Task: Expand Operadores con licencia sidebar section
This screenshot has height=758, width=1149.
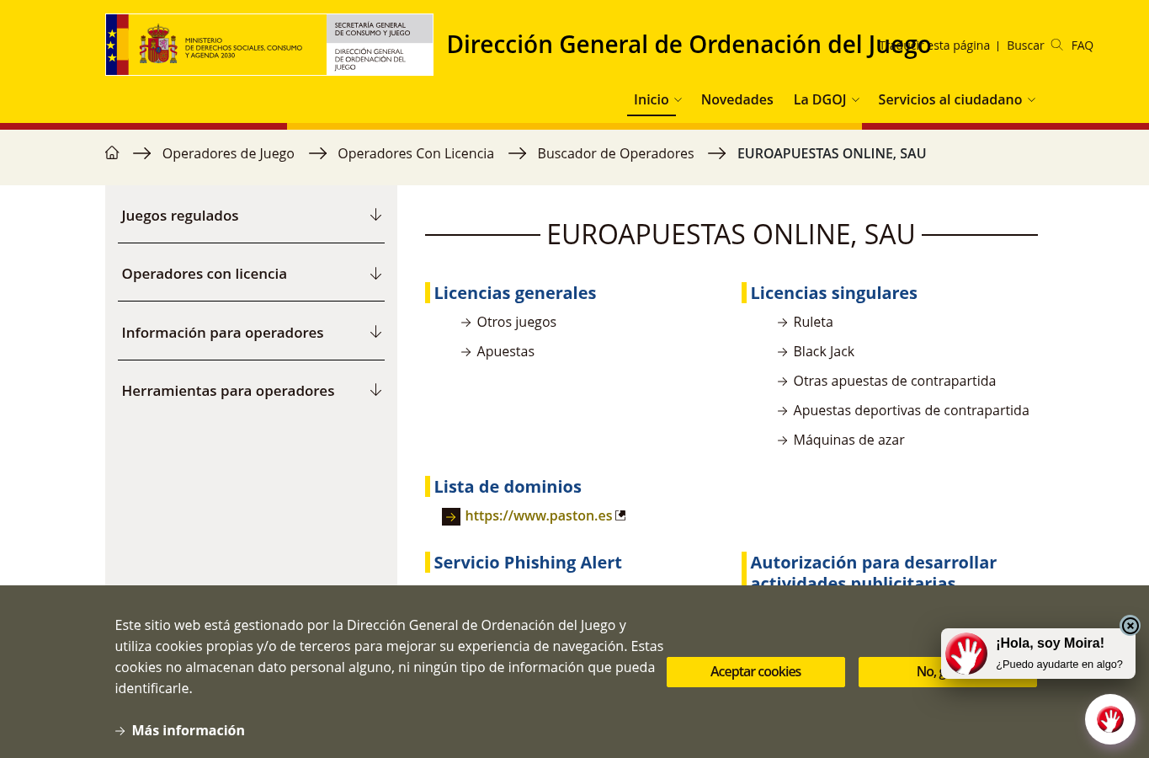Action: click(251, 274)
